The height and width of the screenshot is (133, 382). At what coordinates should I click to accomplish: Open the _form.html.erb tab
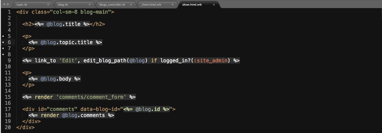click(x=157, y=4)
